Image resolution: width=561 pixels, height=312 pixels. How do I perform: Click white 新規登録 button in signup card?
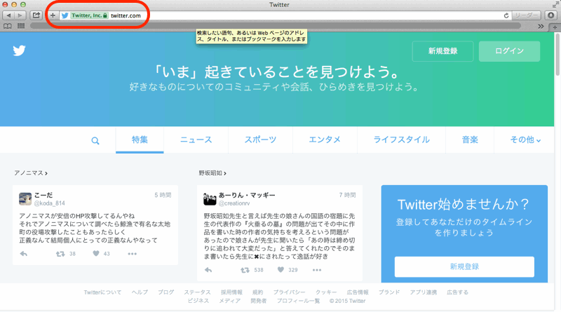tap(464, 266)
